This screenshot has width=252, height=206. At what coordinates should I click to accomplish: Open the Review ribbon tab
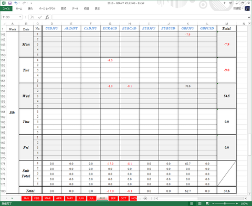(86, 8)
